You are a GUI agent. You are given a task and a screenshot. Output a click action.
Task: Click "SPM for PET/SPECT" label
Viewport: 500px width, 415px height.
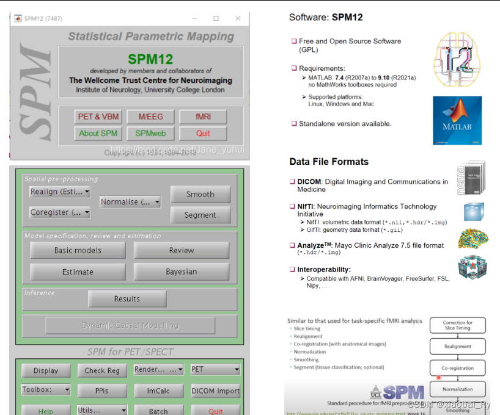pyautogui.click(x=130, y=352)
